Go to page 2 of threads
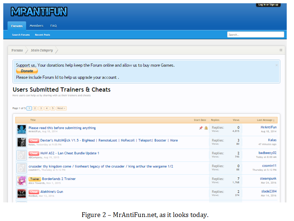Image resolution: width=294 pixels, height=221 pixels. 35,108
